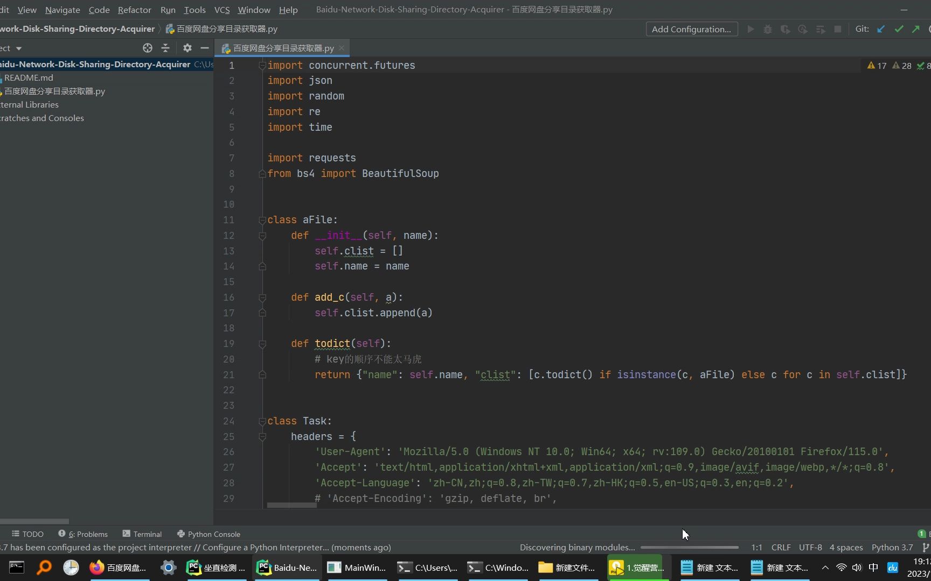Open the TODO tool window
931x581 pixels.
(27, 534)
